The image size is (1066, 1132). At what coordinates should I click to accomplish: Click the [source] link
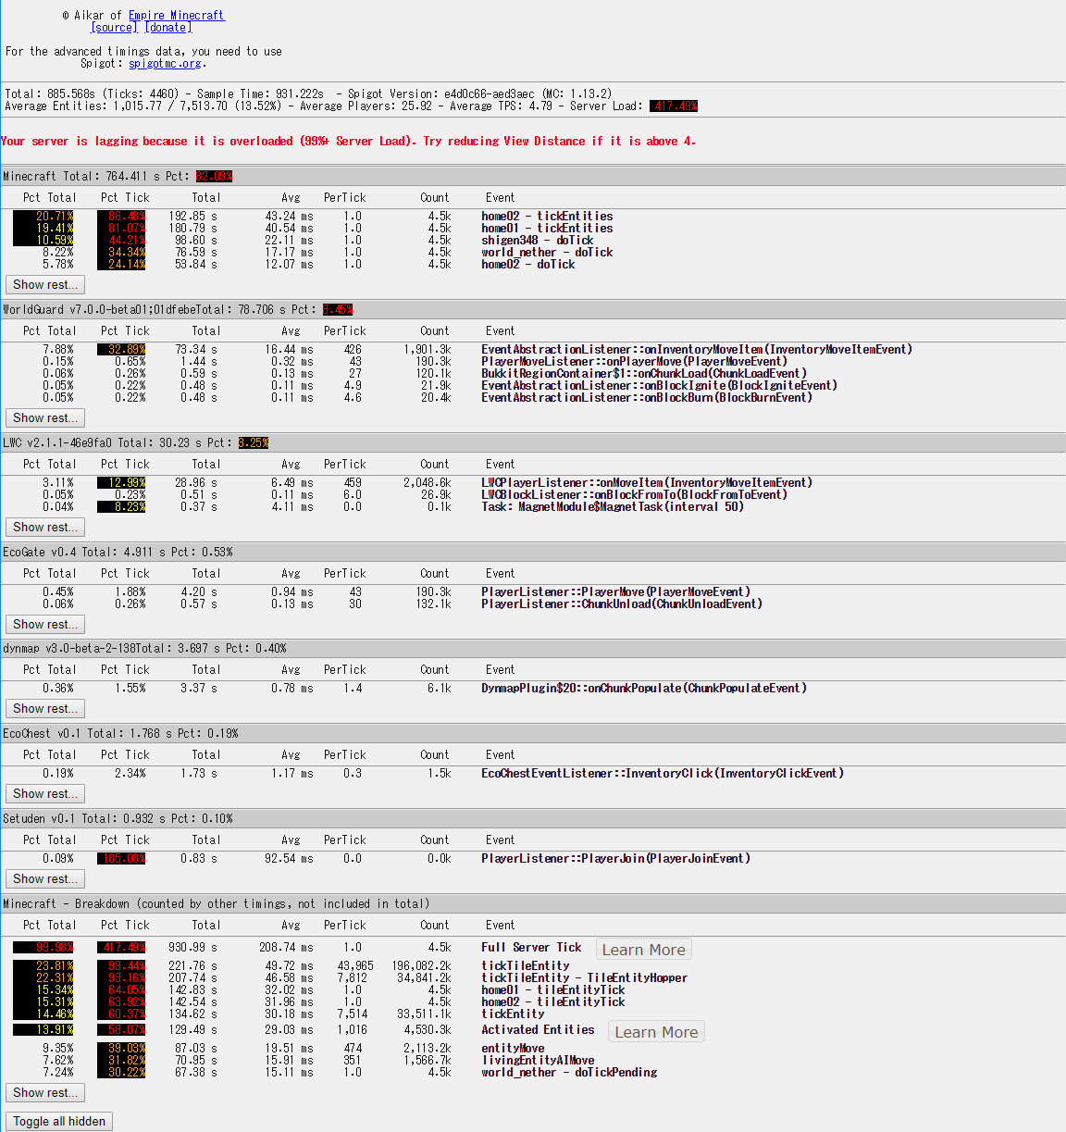(x=114, y=28)
